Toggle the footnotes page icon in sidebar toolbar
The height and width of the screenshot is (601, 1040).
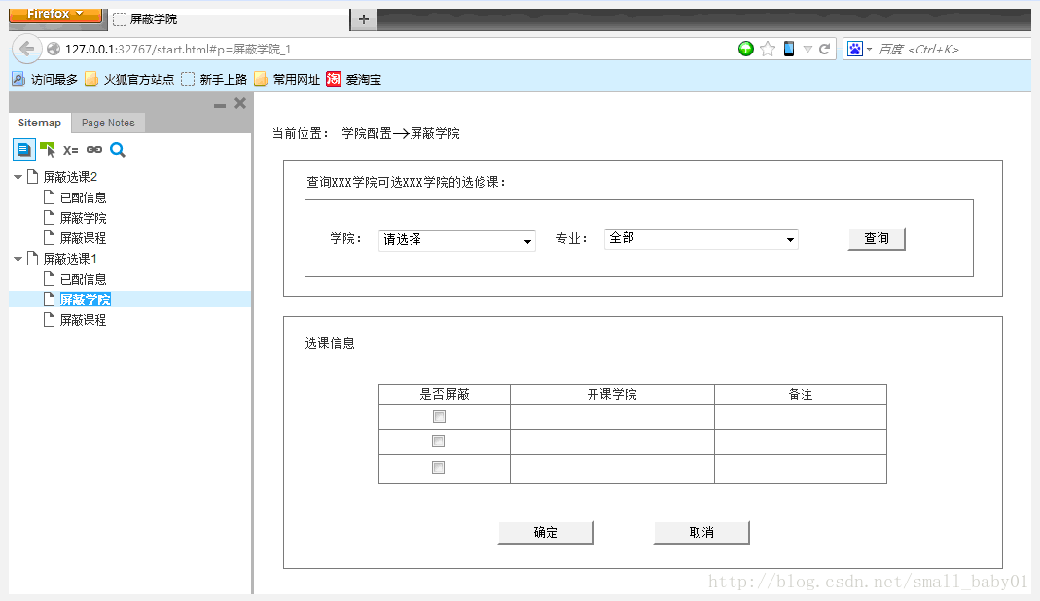point(24,150)
